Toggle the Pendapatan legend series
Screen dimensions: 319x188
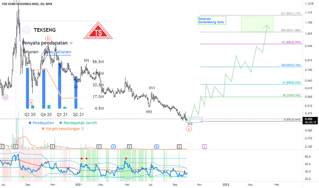pyautogui.click(x=41, y=123)
